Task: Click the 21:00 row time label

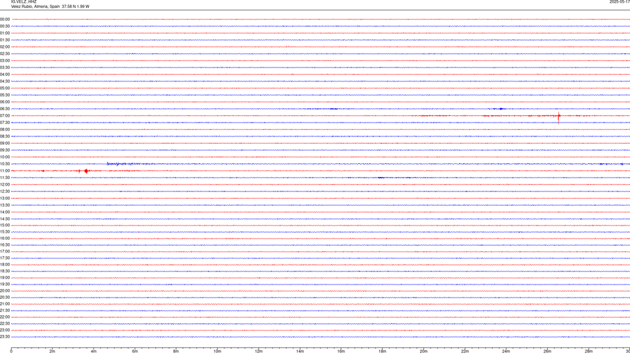Action: point(5,304)
